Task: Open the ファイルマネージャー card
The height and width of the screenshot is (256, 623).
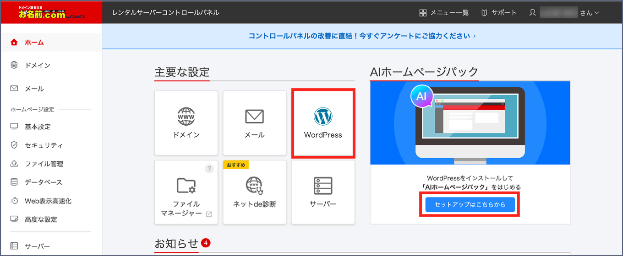Action: click(186, 192)
